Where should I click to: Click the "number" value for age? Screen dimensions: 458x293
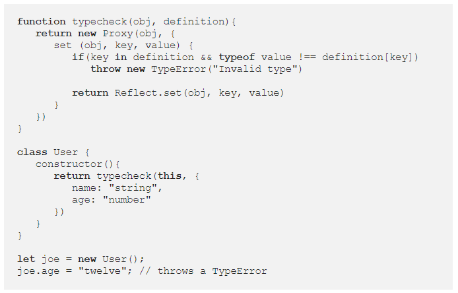coord(127,199)
